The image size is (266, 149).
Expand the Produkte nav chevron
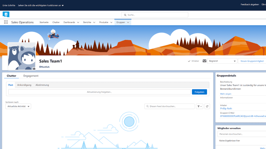coord(111,22)
